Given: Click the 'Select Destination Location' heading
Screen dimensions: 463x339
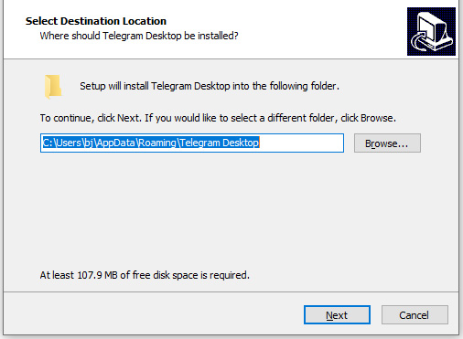Looking at the screenshot, I should pos(96,21).
